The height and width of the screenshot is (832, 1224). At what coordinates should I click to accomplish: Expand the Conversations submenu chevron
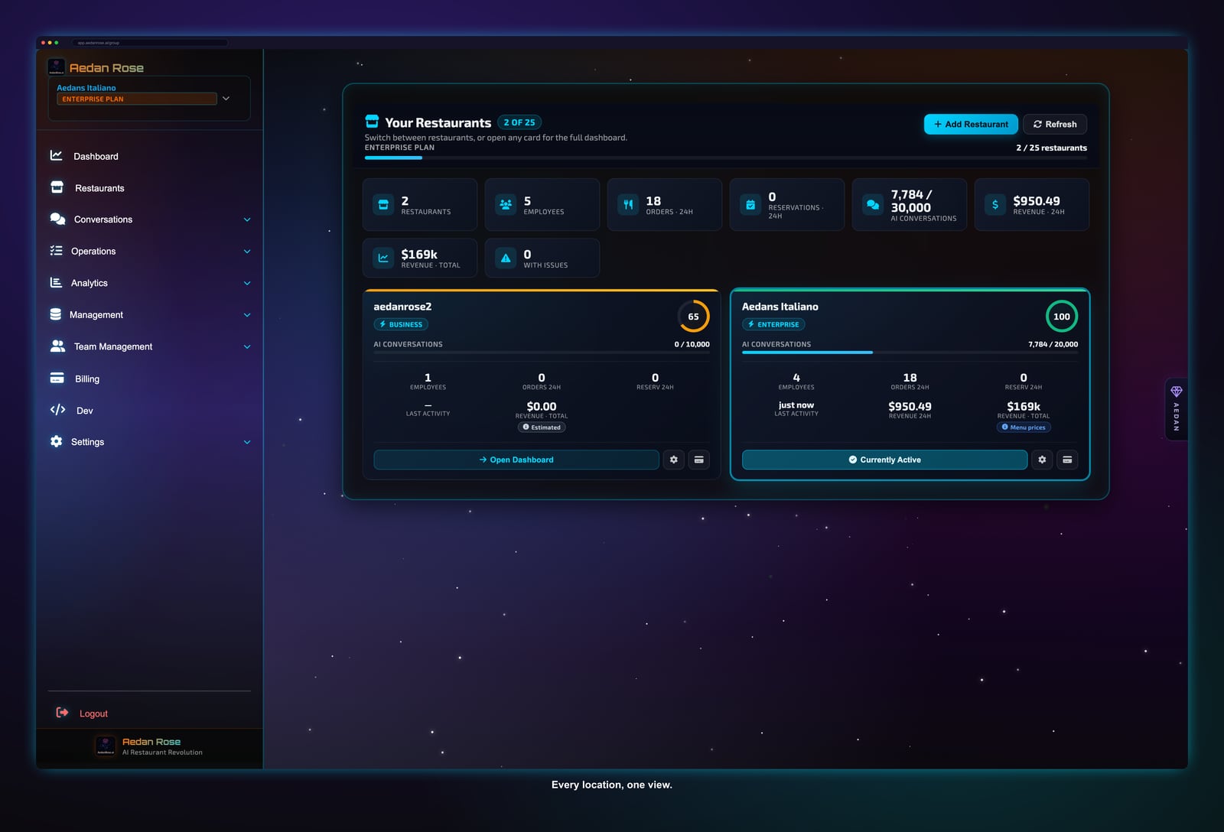point(247,219)
